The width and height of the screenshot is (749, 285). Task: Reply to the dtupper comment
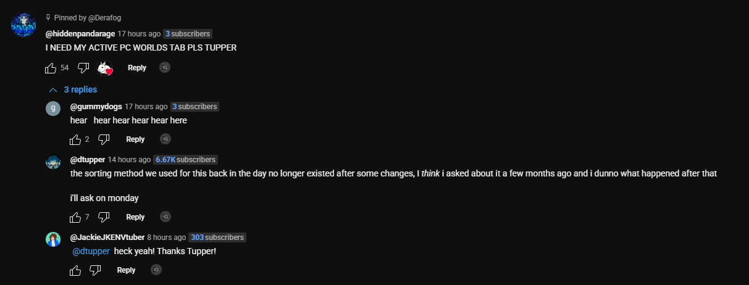pyautogui.click(x=135, y=217)
